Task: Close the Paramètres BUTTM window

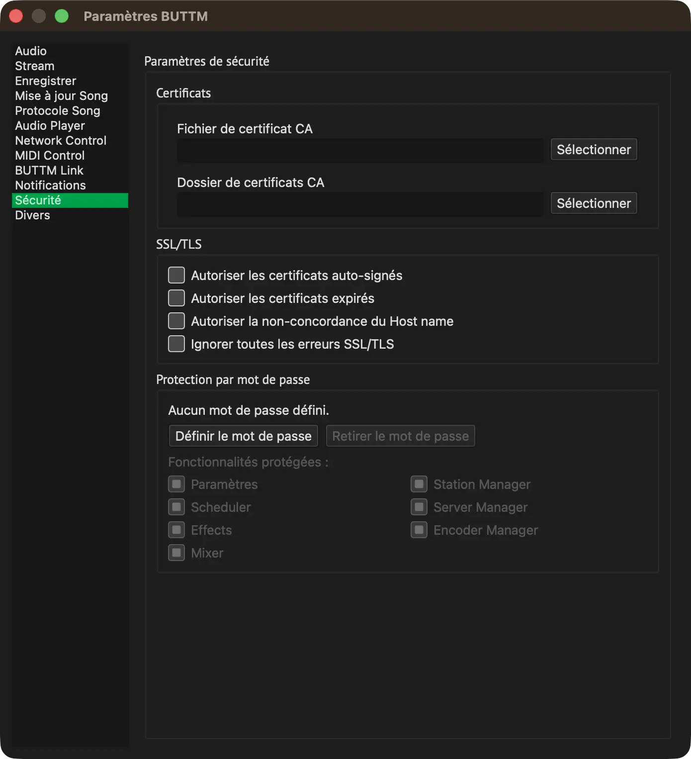Action: tap(16, 16)
